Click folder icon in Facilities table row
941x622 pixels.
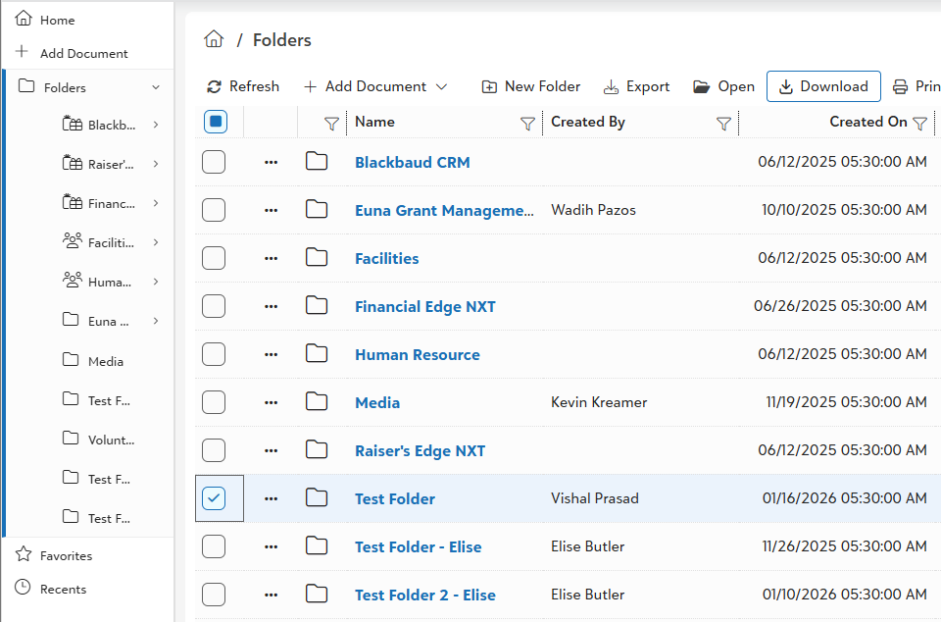(317, 258)
